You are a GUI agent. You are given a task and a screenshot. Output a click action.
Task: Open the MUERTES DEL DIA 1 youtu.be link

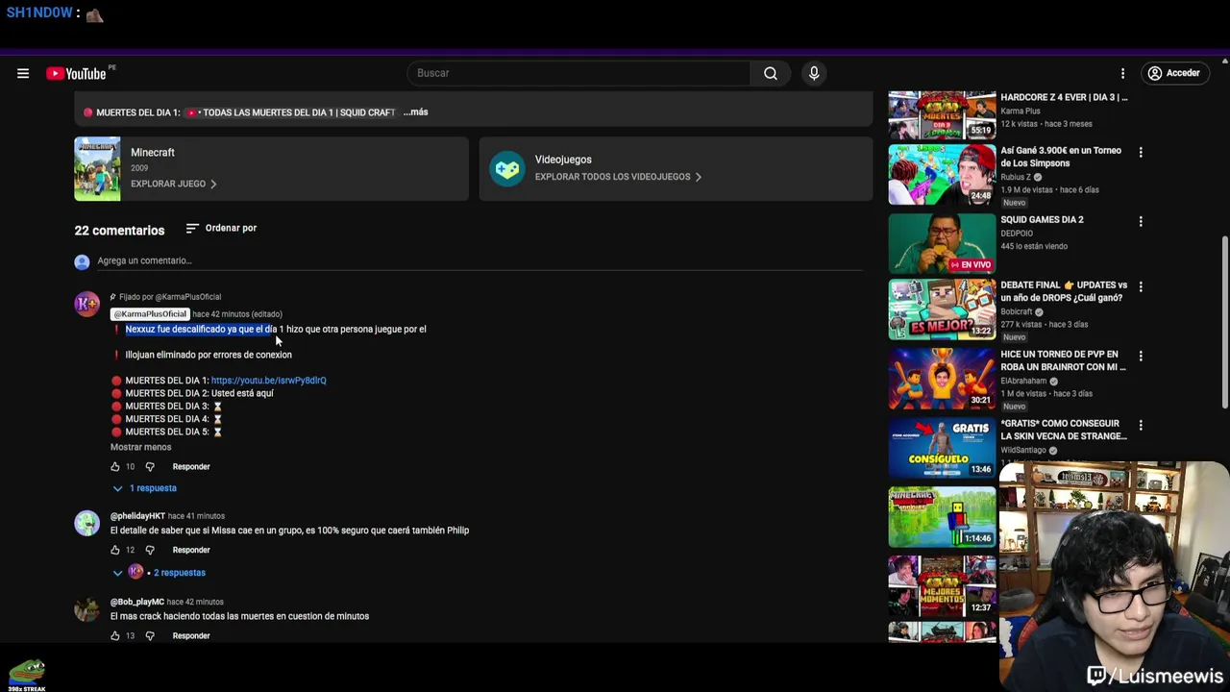point(268,381)
